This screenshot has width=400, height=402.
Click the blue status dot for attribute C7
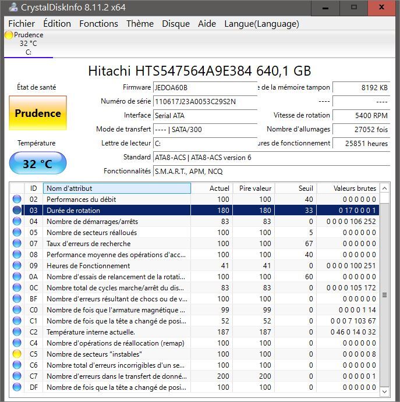(17, 376)
